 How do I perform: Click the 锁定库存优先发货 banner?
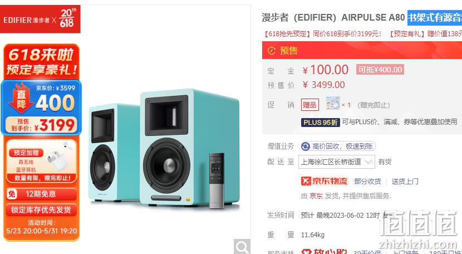41,210
